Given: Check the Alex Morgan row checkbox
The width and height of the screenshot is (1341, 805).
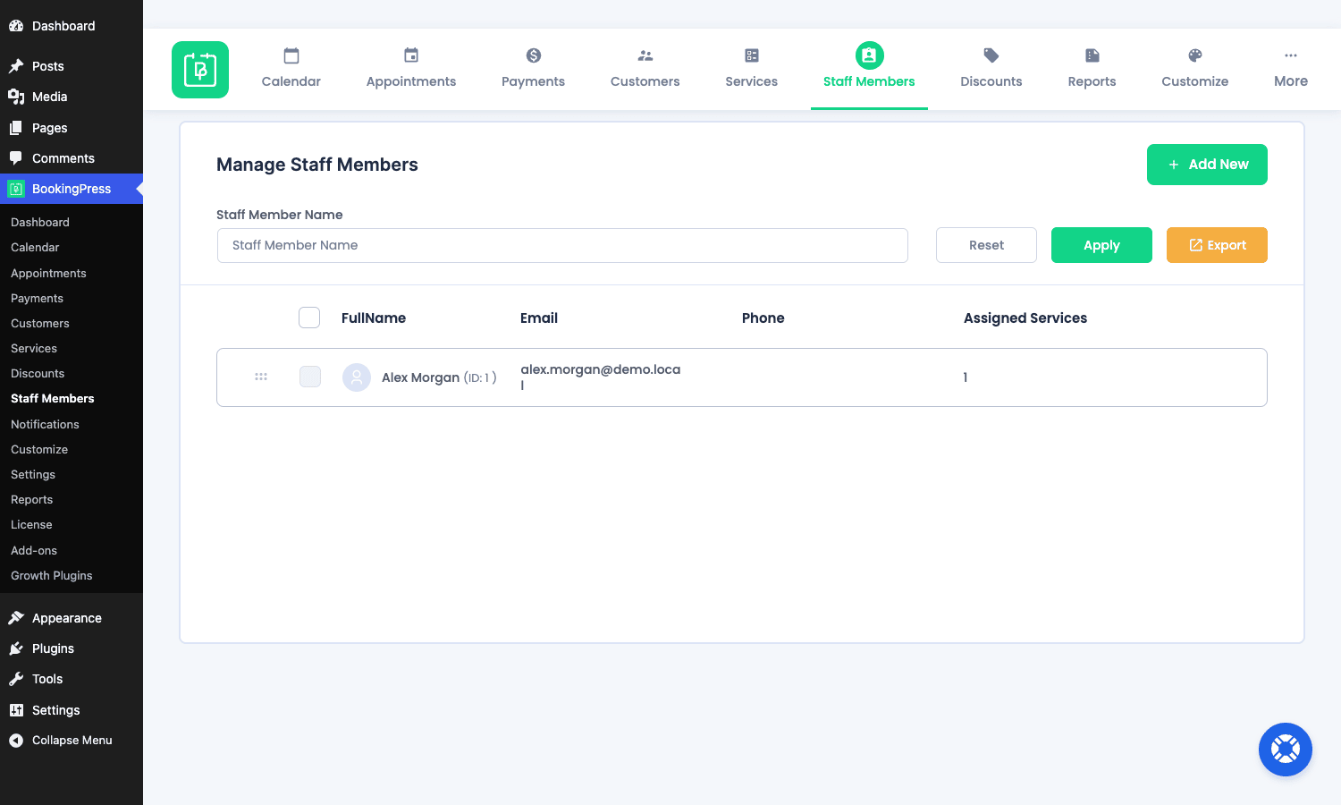Looking at the screenshot, I should [x=310, y=377].
